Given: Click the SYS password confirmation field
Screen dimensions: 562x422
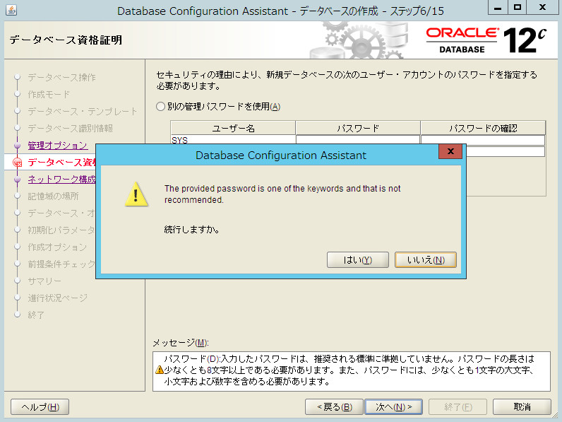Looking at the screenshot, I should 483,140.
